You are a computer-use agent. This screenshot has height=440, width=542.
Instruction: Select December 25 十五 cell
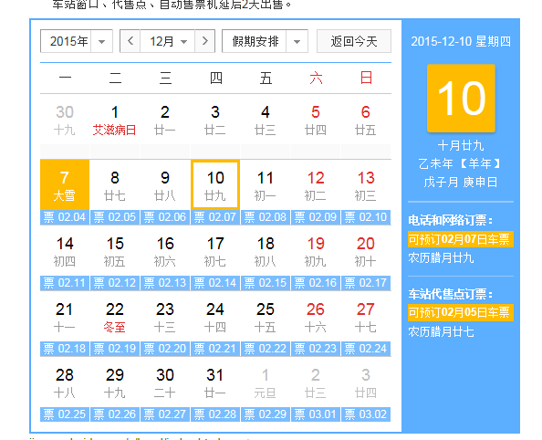click(x=266, y=317)
